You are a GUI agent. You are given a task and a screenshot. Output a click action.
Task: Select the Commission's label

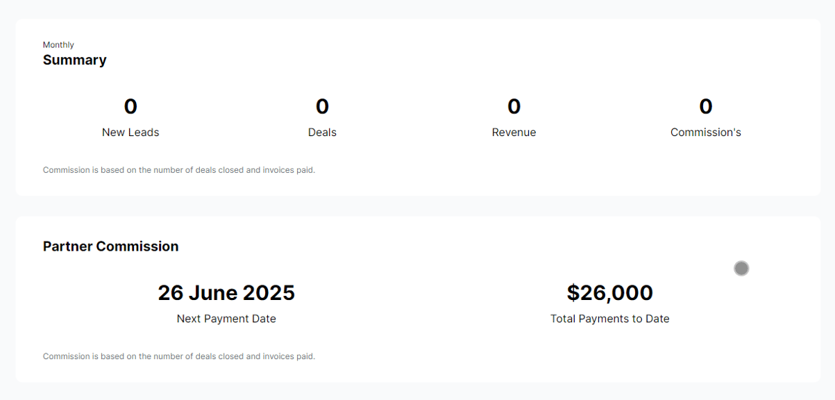click(705, 133)
